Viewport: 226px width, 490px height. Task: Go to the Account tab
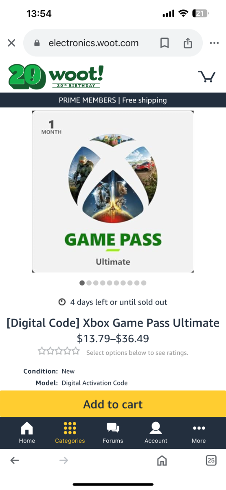[x=156, y=433]
